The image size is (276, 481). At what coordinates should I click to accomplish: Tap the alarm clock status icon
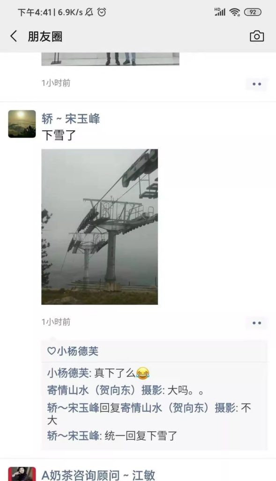(x=102, y=12)
